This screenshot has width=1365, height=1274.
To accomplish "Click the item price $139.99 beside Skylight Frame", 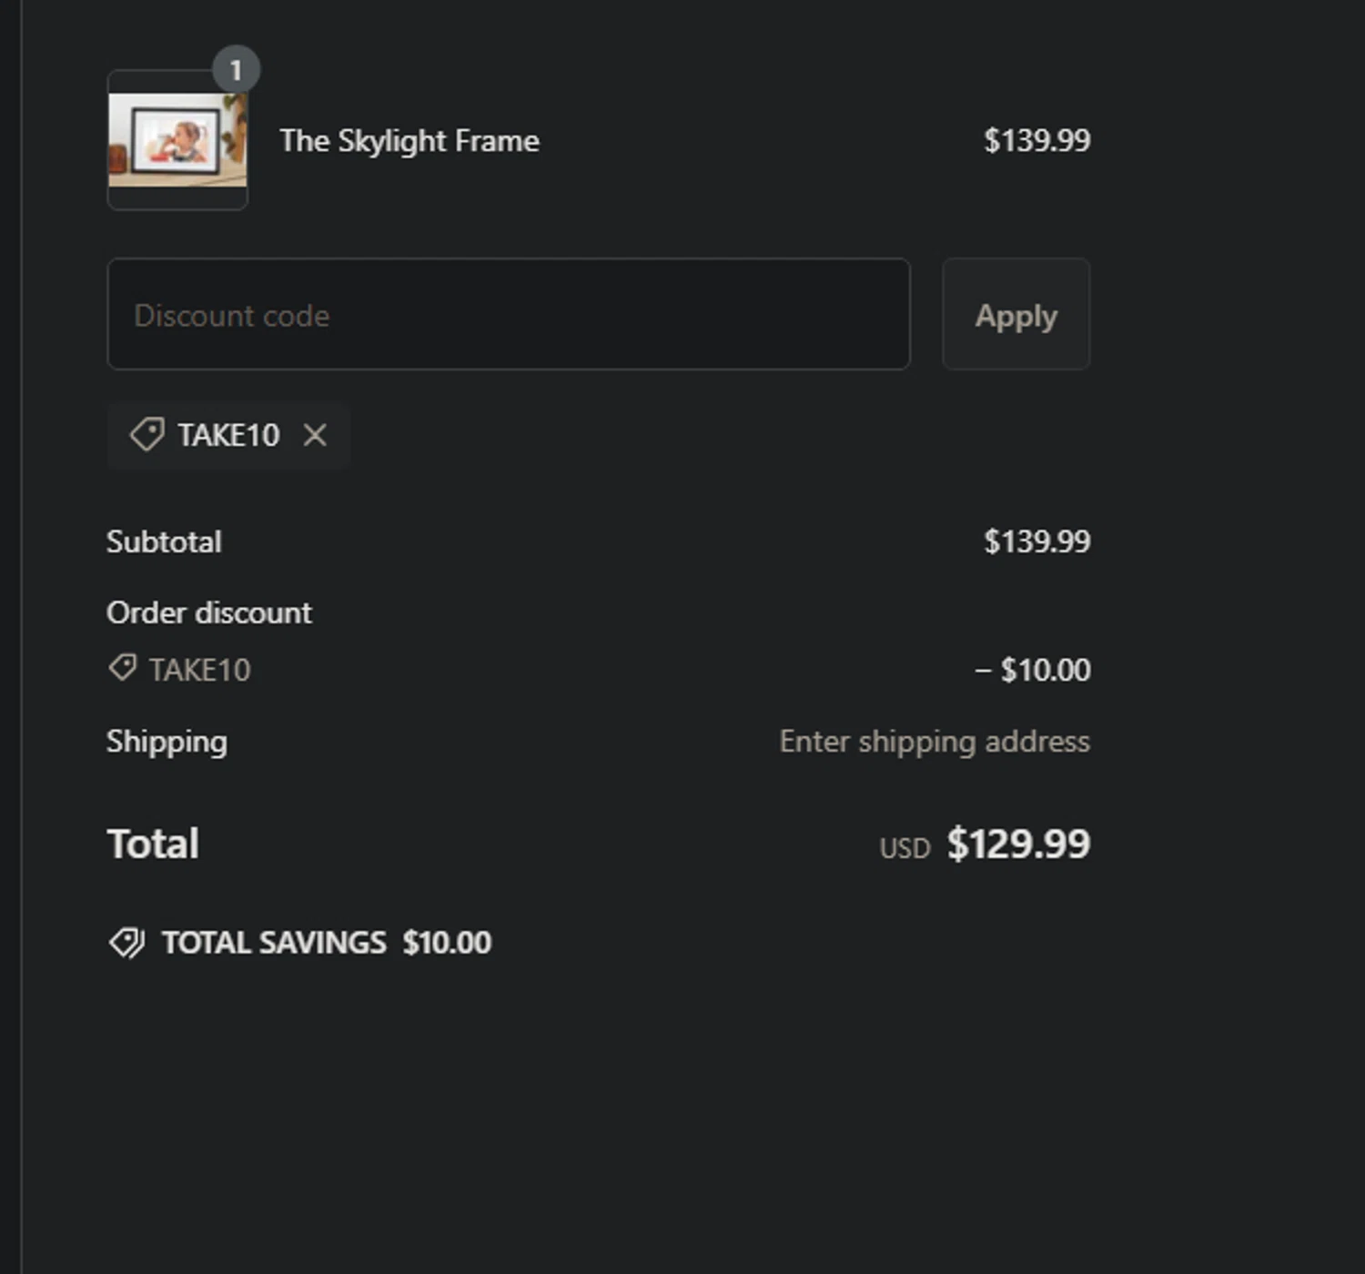I will coord(1036,140).
